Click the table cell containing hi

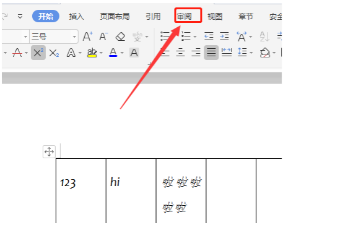pos(131,191)
